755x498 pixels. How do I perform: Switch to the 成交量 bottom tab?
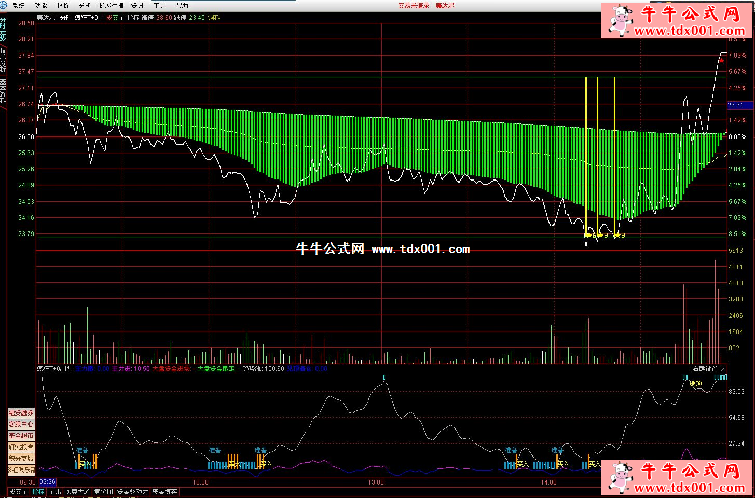(18, 491)
